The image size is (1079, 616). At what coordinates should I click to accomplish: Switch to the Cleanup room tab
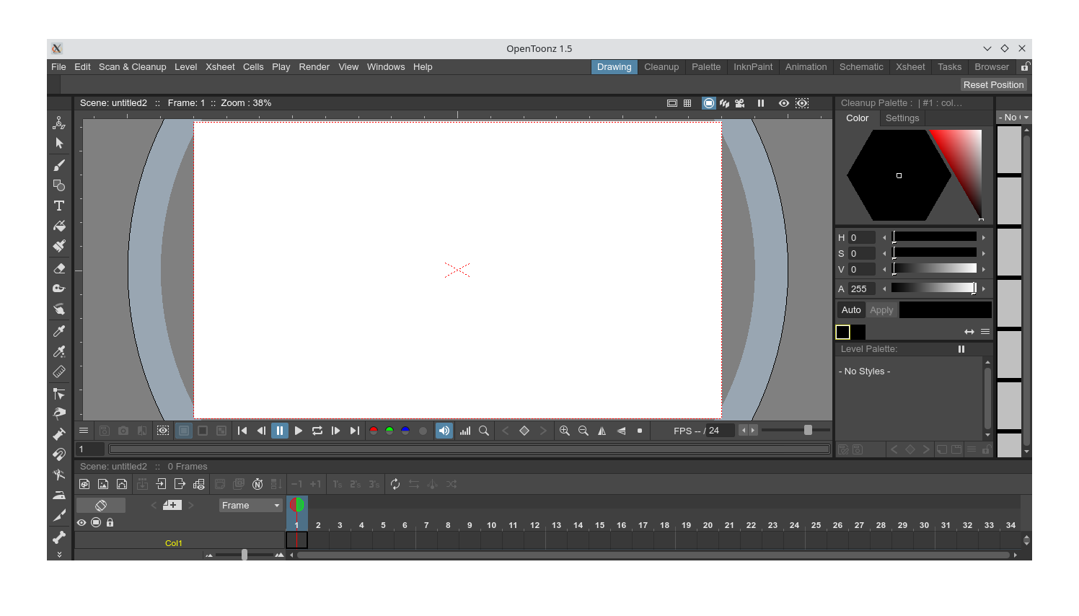[661, 67]
